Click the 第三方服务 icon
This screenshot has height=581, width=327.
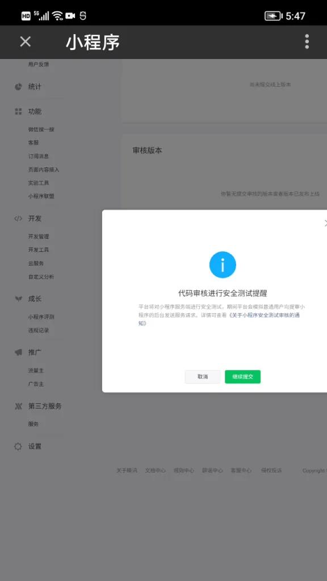coord(18,406)
